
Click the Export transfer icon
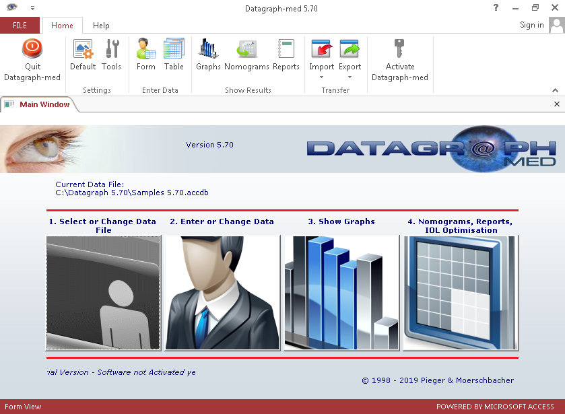pos(350,48)
